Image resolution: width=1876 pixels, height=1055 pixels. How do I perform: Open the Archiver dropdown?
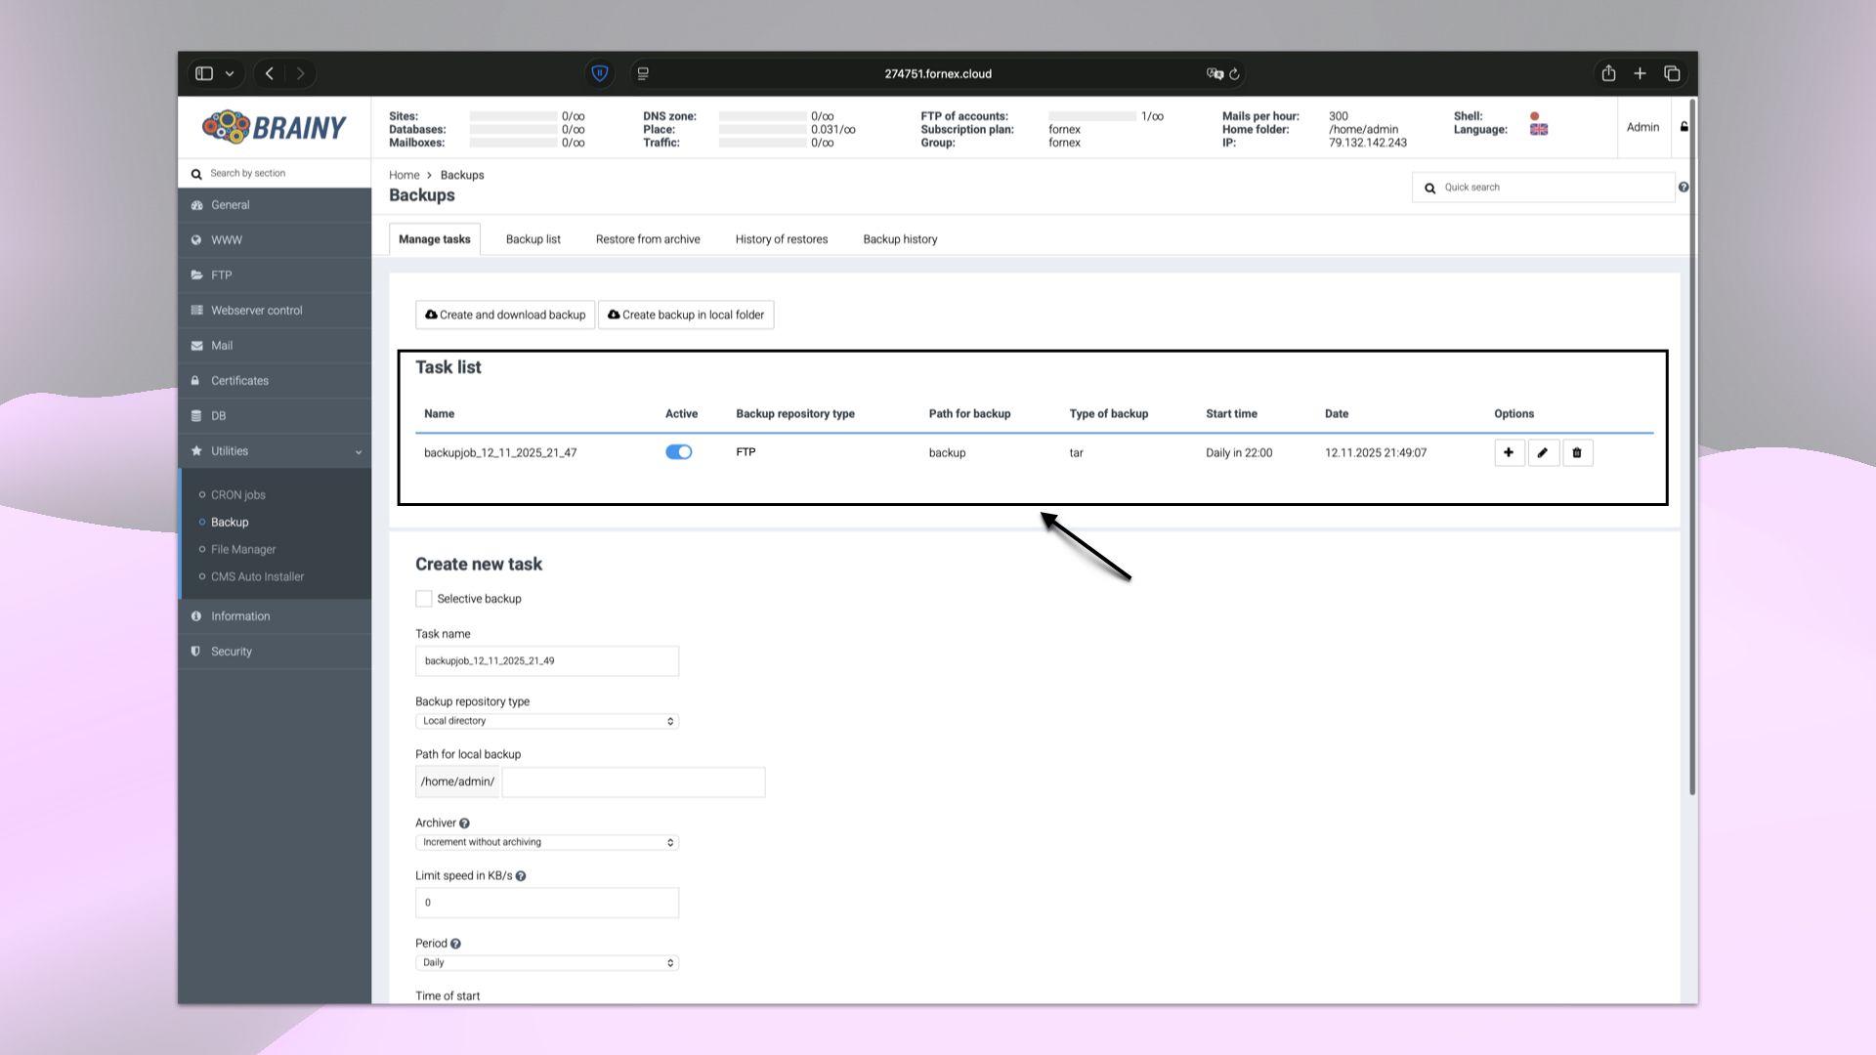(x=546, y=842)
